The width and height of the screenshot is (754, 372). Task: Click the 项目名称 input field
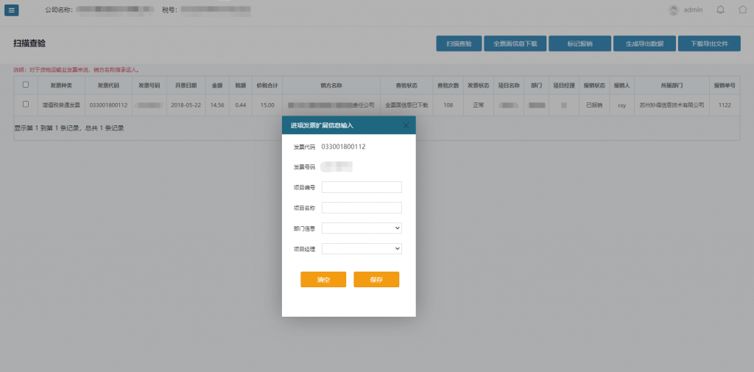tap(362, 208)
